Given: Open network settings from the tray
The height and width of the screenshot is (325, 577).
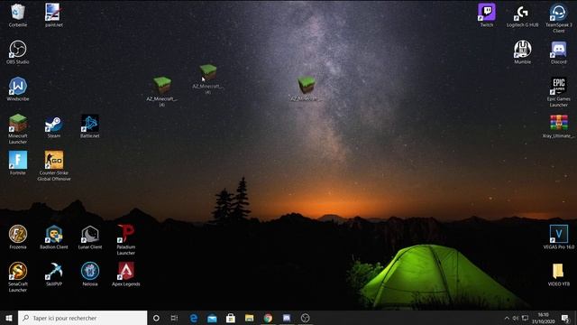Looking at the screenshot, I should point(525,318).
